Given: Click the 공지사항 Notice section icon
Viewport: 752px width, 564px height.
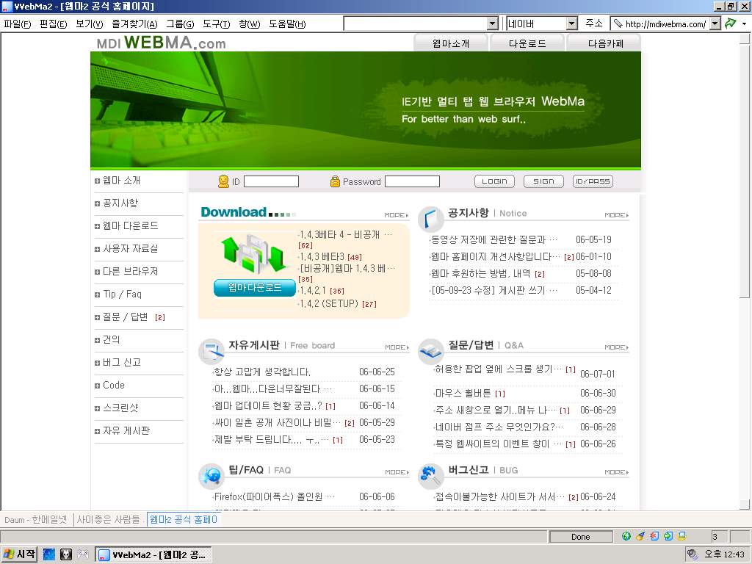Looking at the screenshot, I should pyautogui.click(x=430, y=219).
